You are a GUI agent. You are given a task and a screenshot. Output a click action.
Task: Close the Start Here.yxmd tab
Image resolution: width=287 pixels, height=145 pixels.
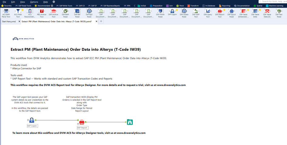(x=19, y=21)
